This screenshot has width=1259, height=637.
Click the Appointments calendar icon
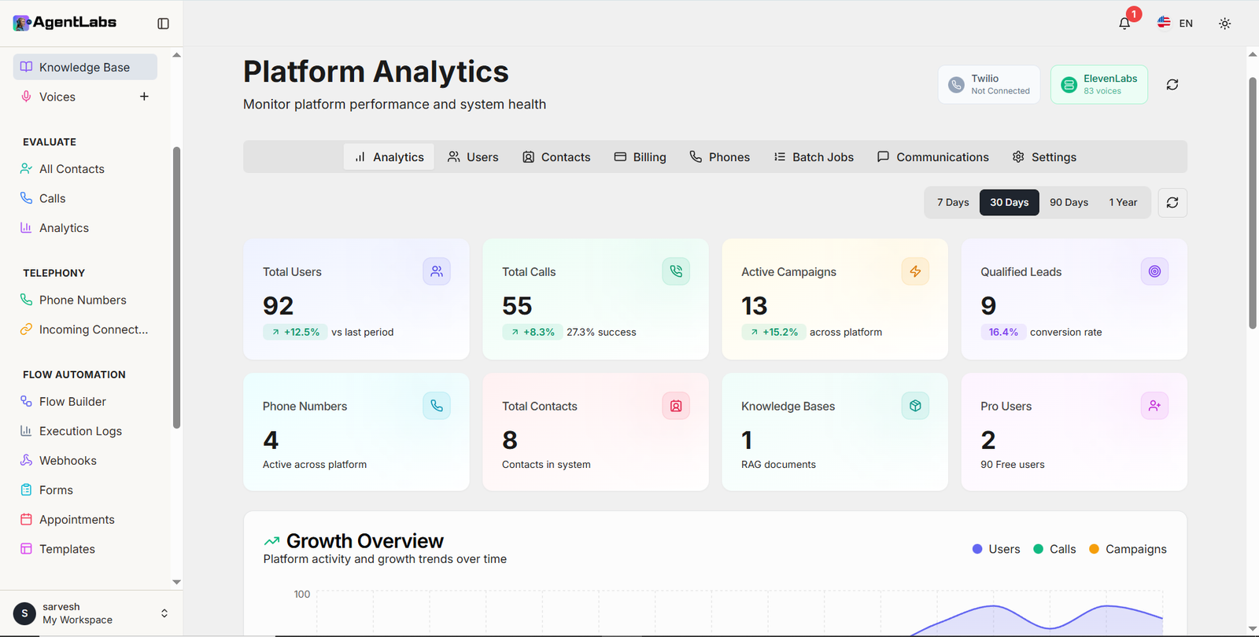click(26, 519)
